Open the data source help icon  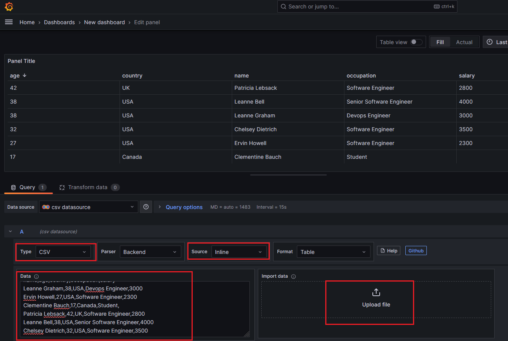[146, 207]
